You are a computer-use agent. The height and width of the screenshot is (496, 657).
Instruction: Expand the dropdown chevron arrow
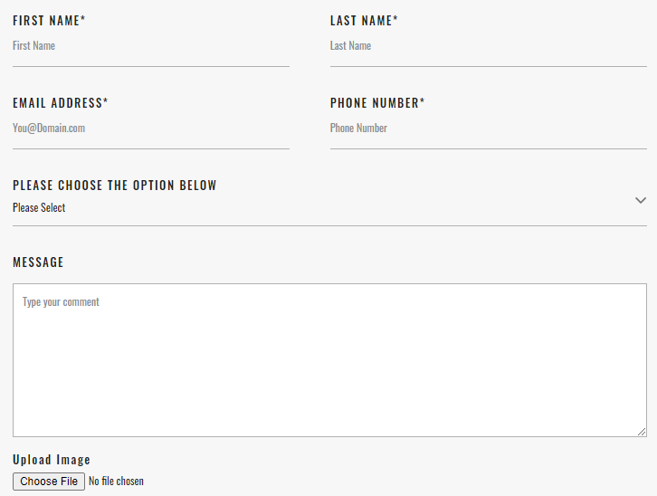point(641,200)
